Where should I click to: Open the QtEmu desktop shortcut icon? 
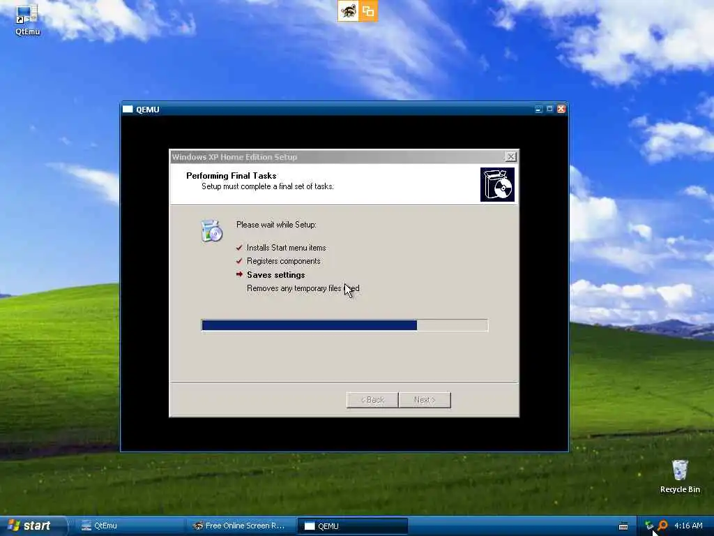[x=27, y=19]
